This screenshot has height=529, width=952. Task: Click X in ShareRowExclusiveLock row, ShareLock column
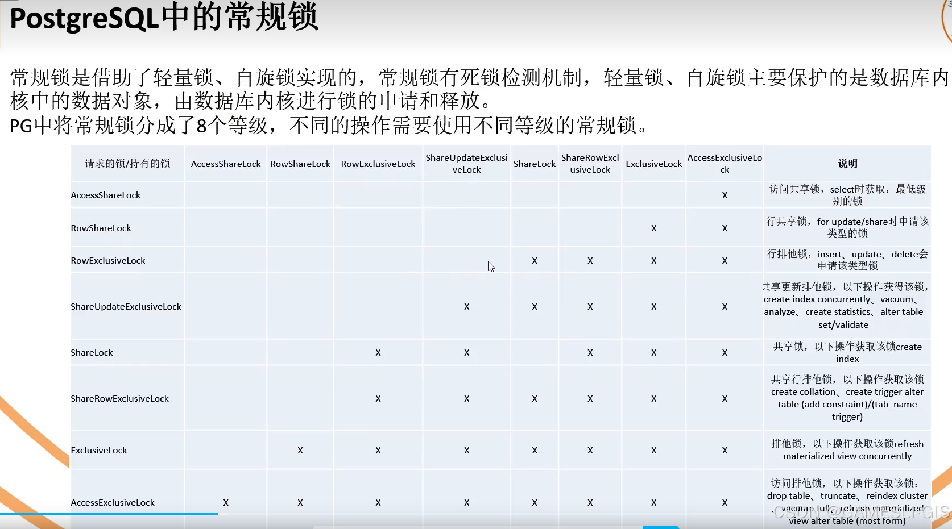pos(535,399)
